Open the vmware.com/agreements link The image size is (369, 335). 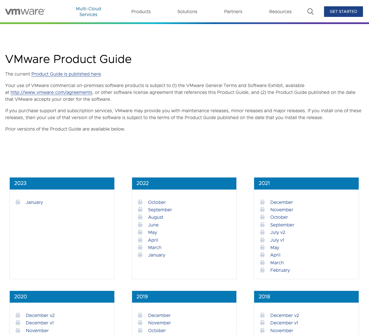[x=51, y=92]
